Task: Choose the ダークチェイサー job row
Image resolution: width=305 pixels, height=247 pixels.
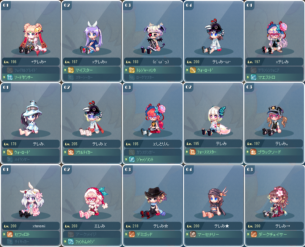Action: [x=274, y=234]
